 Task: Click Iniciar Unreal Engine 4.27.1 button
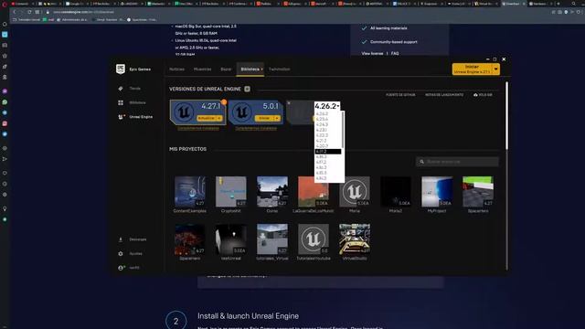472,69
